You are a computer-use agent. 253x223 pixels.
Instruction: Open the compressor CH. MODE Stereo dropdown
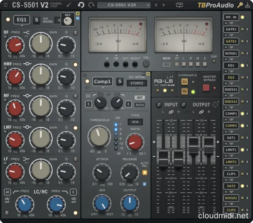click(x=137, y=83)
